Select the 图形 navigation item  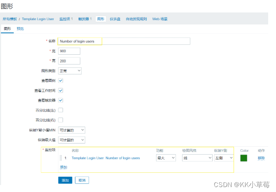pyautogui.click(x=101, y=19)
